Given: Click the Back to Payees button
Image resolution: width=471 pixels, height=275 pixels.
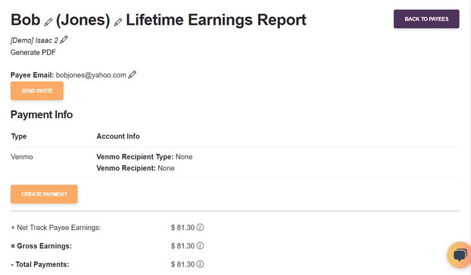Looking at the screenshot, I should coord(426,19).
